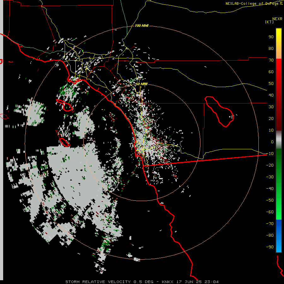Click the KNKX radar site identifier in caption
The width and height of the screenshot is (284, 284).
[x=167, y=282]
